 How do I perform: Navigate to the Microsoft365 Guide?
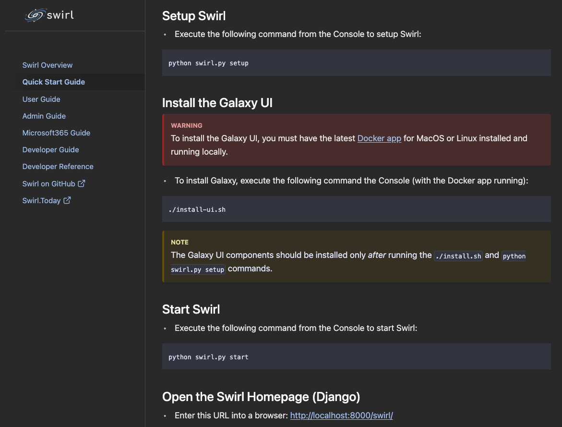coord(56,133)
